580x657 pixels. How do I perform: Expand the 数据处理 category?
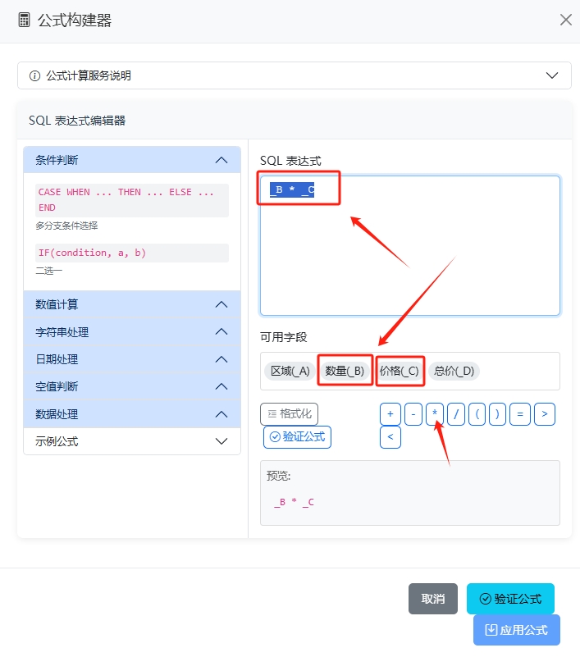click(x=132, y=414)
